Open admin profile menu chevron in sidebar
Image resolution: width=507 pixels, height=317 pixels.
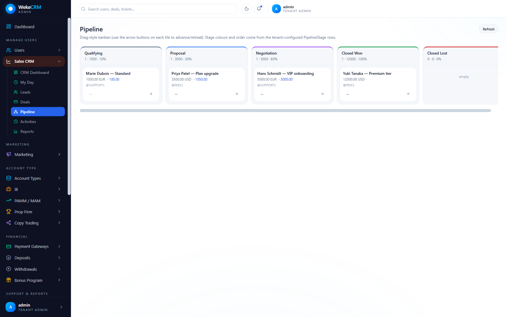coord(61,307)
